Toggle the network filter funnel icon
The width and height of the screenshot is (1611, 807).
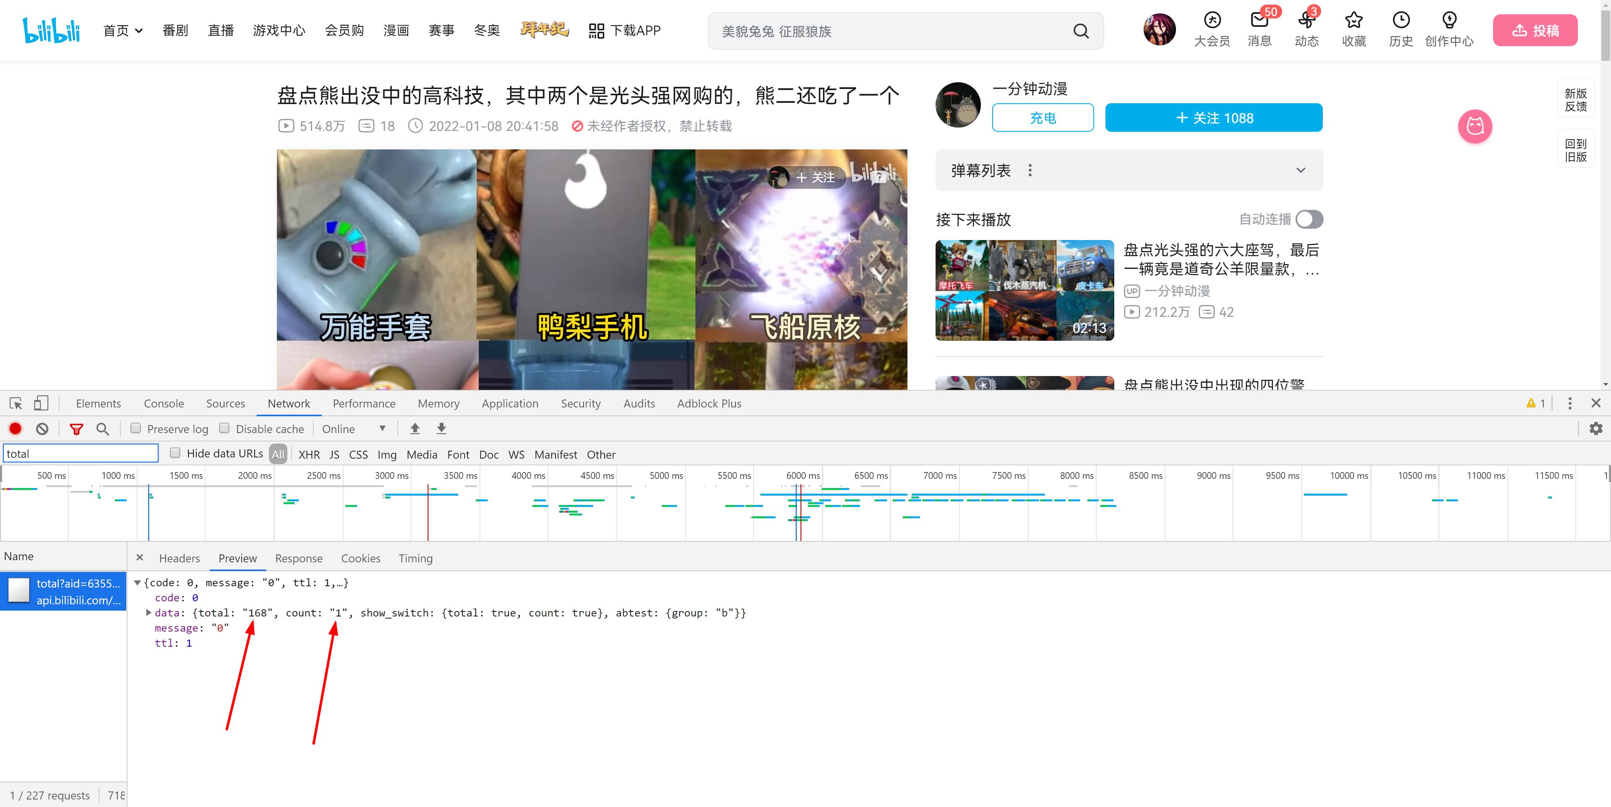76,429
